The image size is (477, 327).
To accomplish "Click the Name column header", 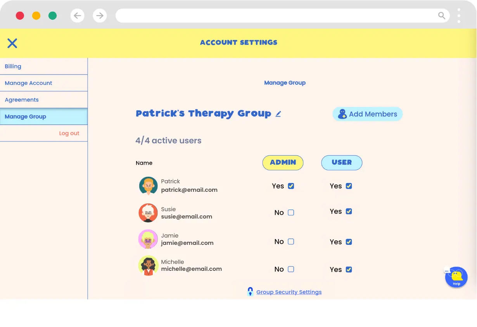I will pos(144,163).
